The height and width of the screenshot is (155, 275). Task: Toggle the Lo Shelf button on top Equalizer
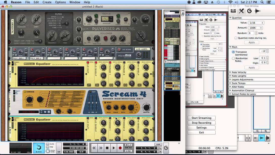point(96,62)
